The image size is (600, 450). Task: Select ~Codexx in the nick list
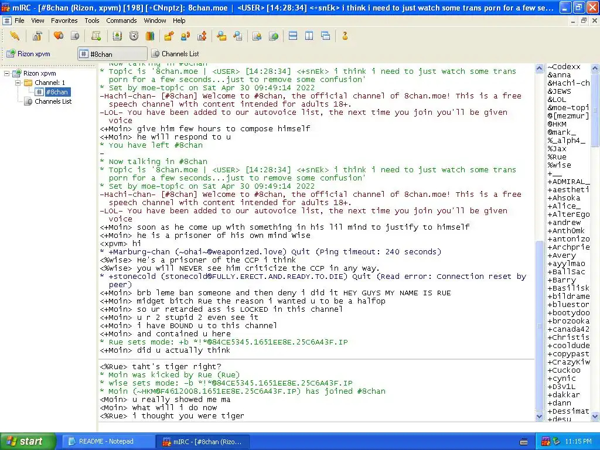[x=564, y=67]
